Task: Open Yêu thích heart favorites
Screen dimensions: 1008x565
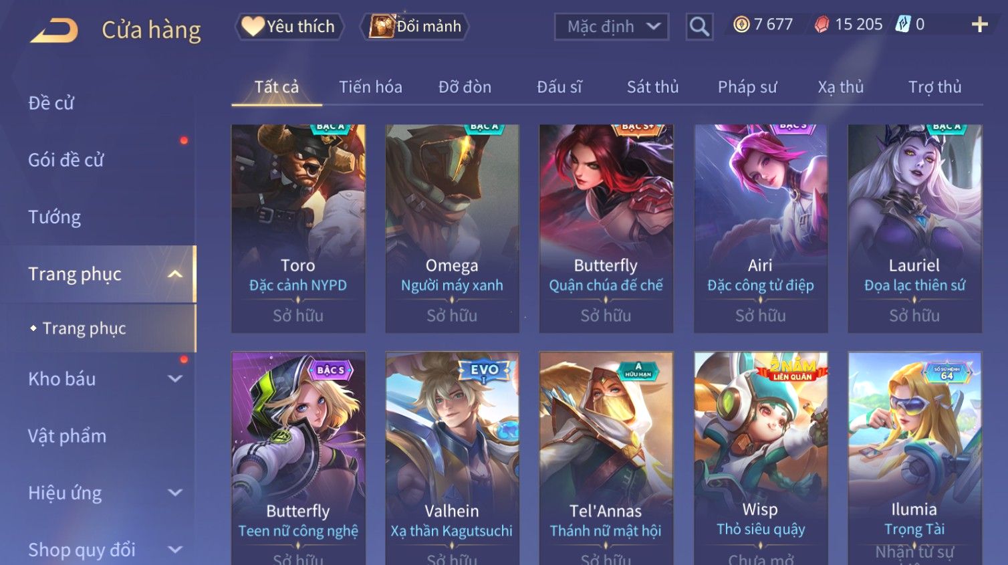Action: 289,27
